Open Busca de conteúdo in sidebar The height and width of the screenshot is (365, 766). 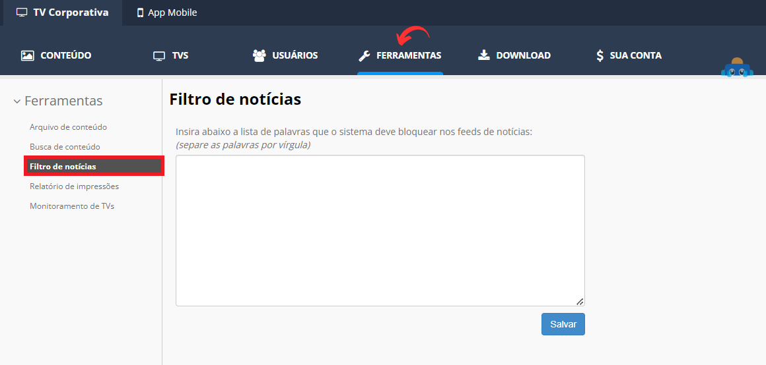point(65,147)
